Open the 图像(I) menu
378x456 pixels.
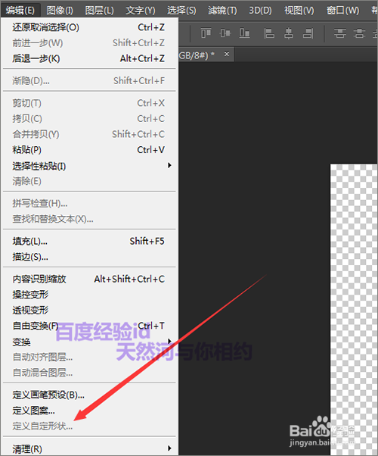click(x=60, y=11)
